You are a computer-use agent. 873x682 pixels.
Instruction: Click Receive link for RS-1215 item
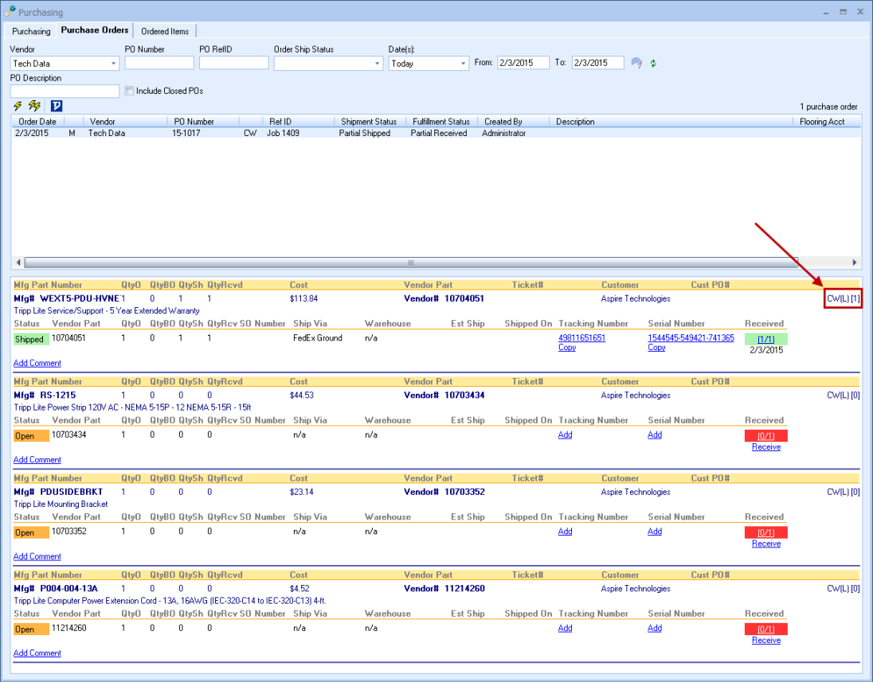coord(765,447)
